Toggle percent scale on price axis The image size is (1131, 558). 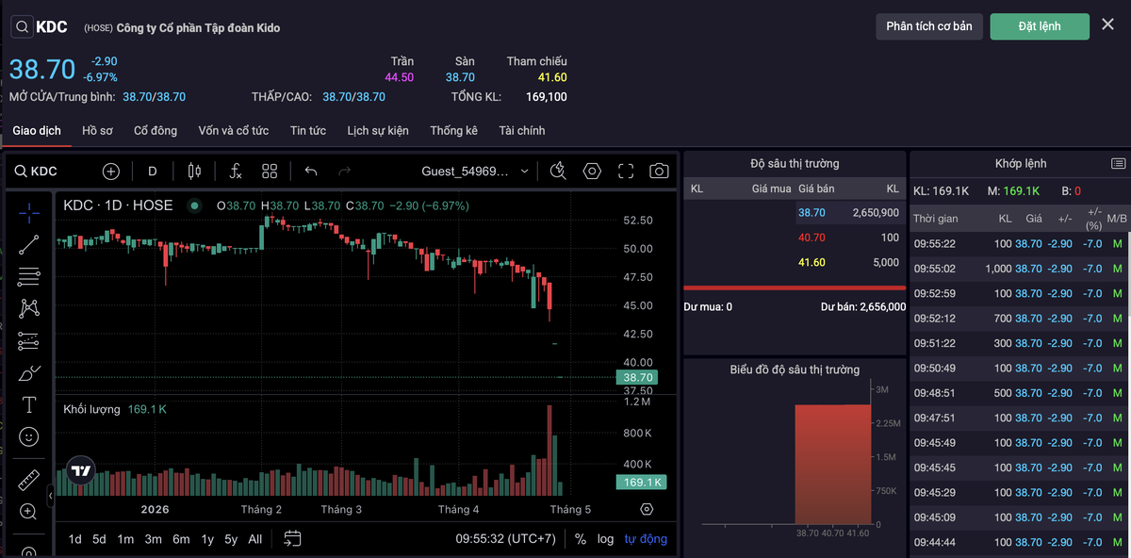tap(581, 539)
